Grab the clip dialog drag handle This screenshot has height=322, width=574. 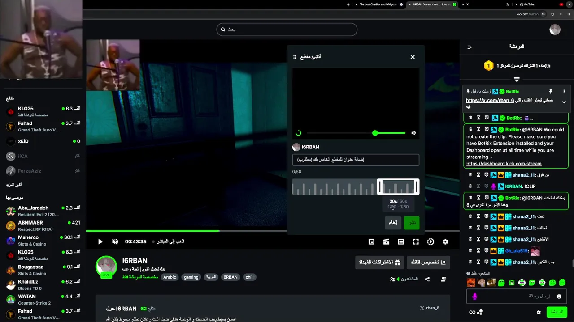295,57
